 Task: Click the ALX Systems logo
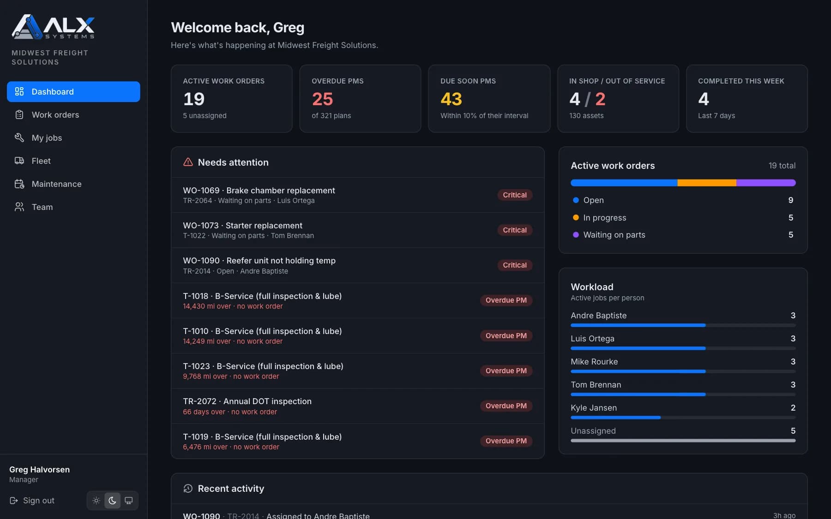[x=53, y=27]
